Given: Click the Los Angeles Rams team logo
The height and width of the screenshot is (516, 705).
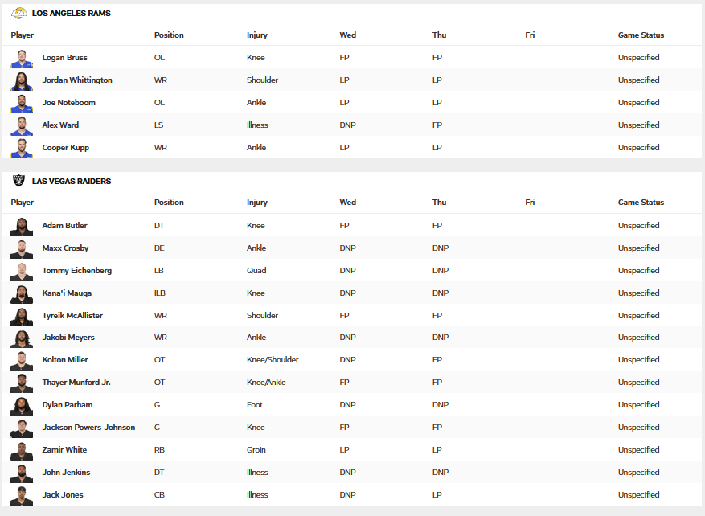Looking at the screenshot, I should coord(18,14).
